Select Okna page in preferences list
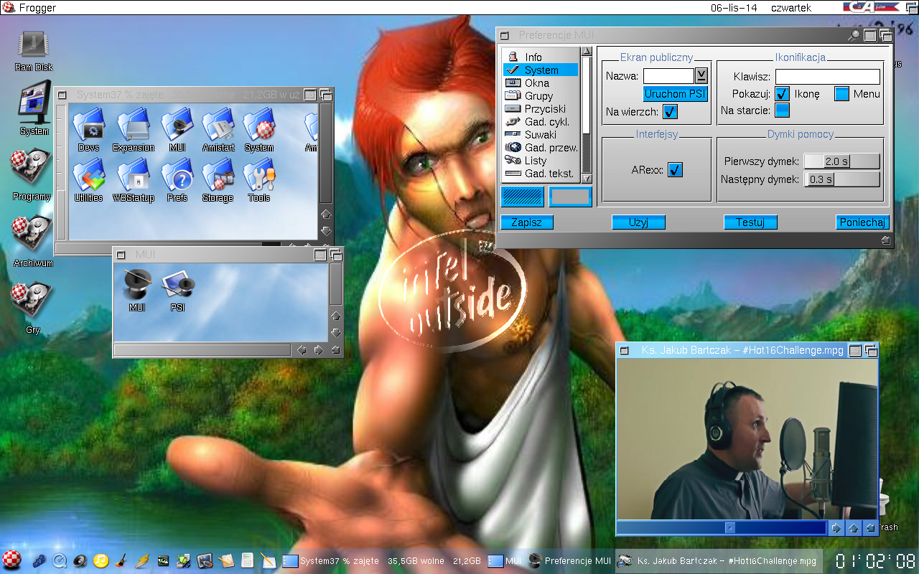 pos(541,83)
